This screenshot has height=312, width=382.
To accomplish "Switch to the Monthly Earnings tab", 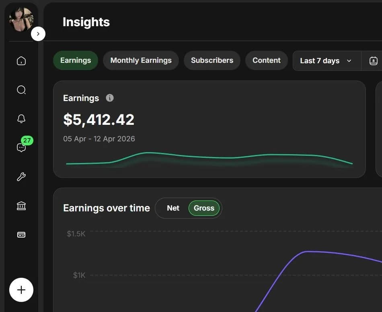I will [141, 60].
